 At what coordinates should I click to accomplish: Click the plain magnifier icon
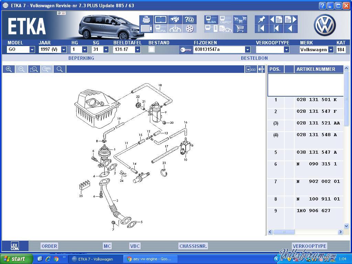point(60,69)
